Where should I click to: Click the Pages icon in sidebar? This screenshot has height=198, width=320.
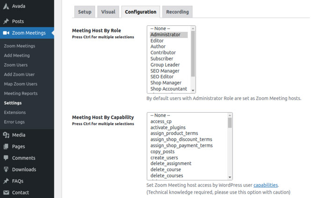6,146
